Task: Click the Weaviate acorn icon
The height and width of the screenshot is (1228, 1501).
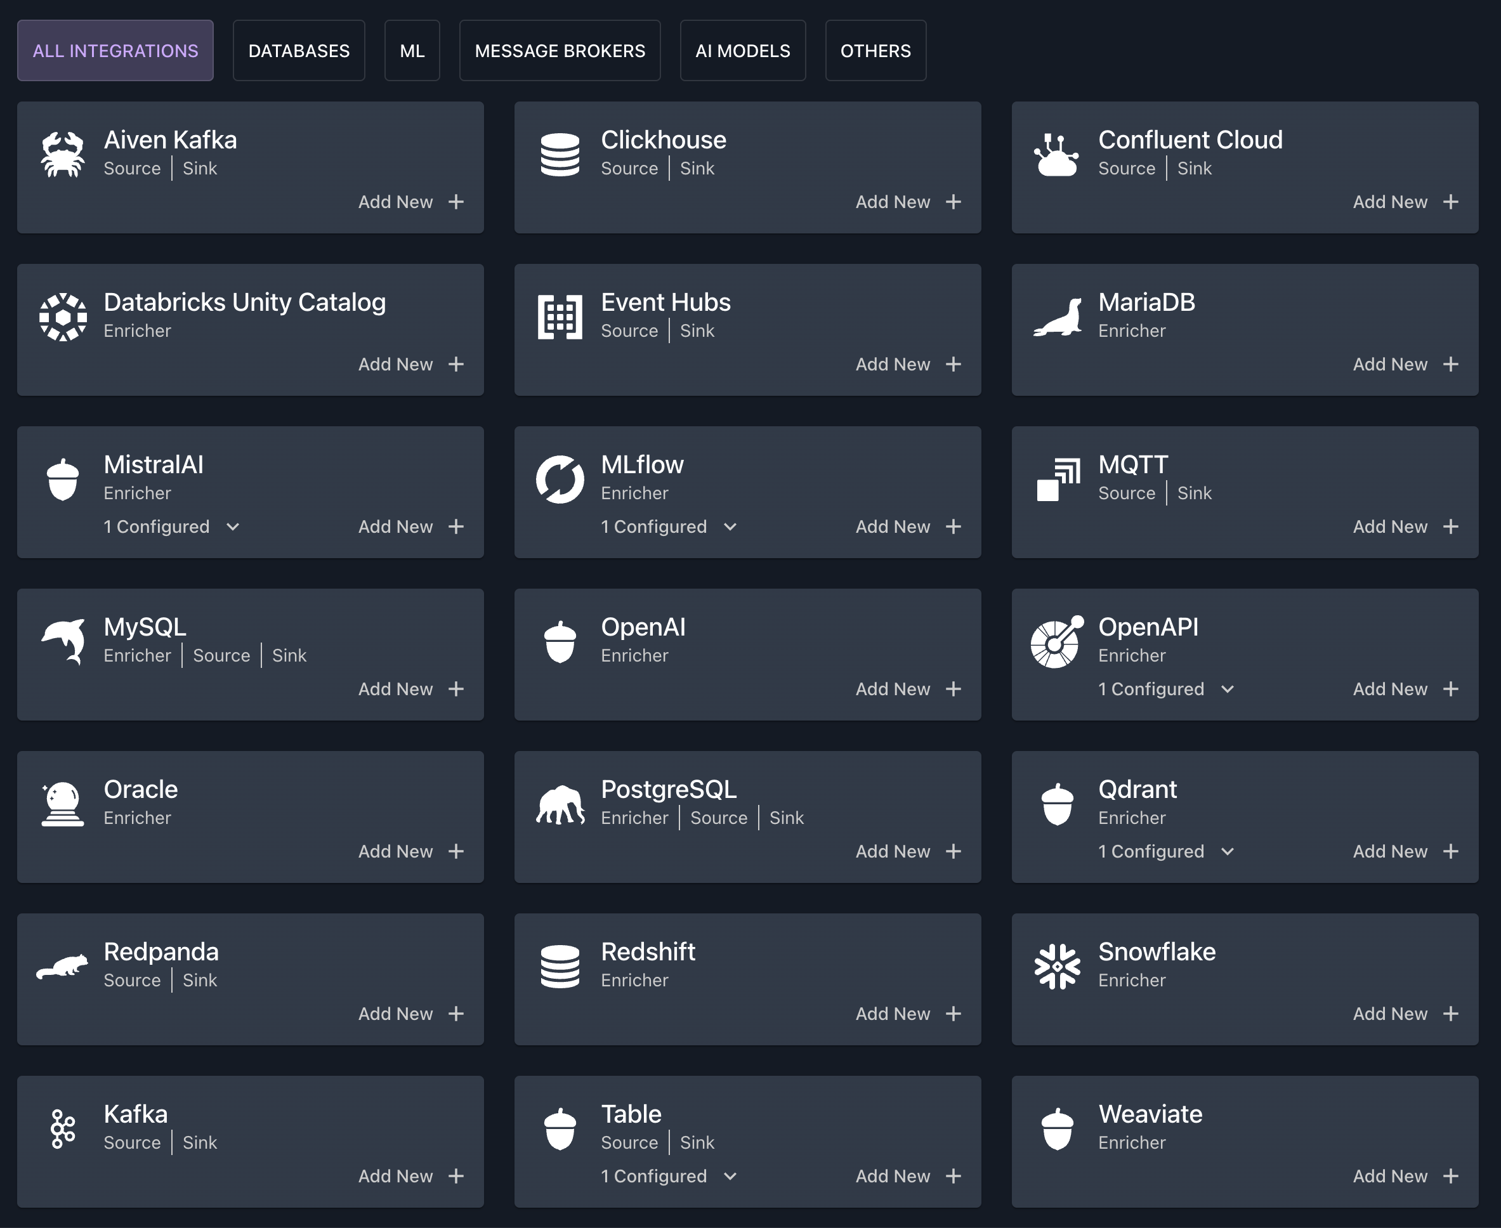Action: 1057,1128
